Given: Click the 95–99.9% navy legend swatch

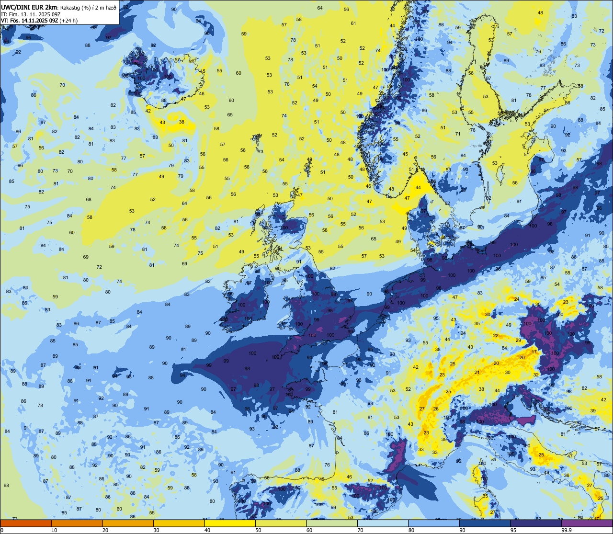Looking at the screenshot, I should (536, 523).
